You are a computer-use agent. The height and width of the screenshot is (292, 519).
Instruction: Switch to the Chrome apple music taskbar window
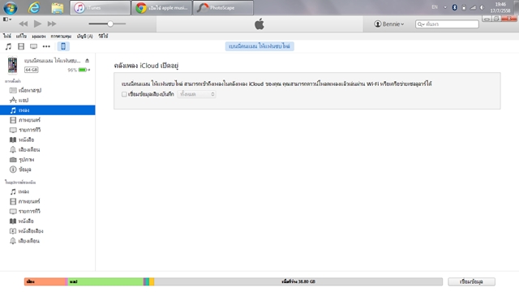point(161,7)
